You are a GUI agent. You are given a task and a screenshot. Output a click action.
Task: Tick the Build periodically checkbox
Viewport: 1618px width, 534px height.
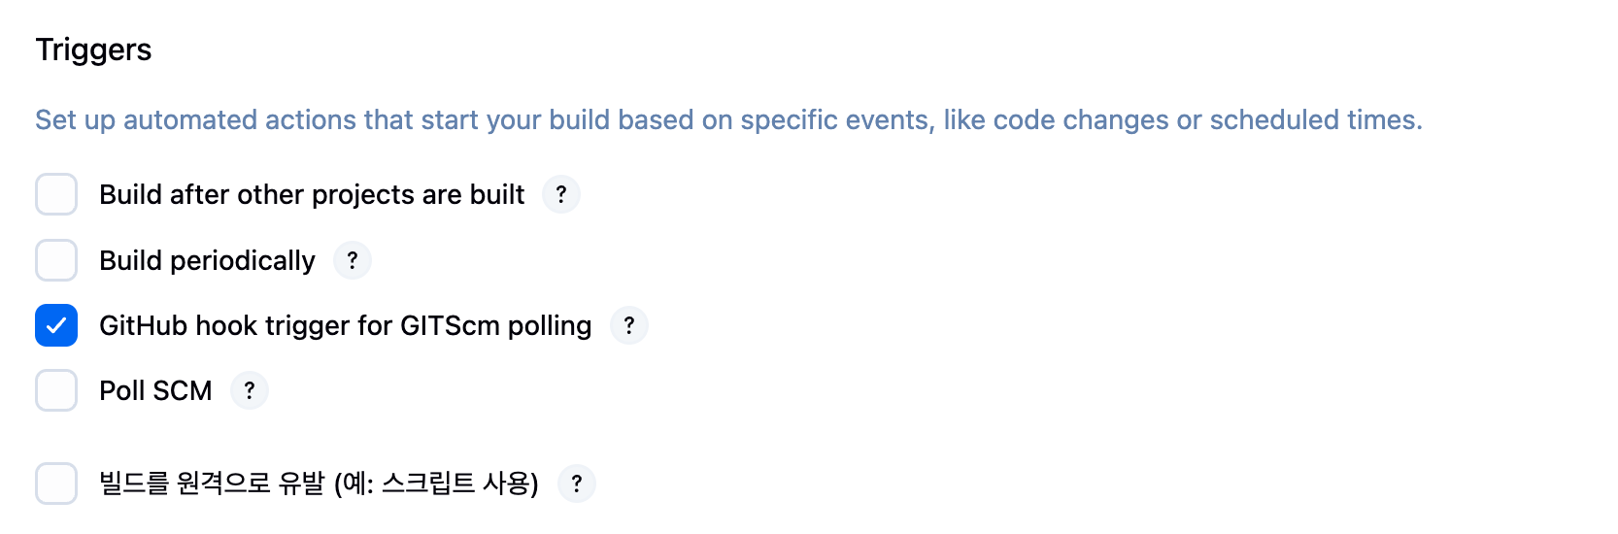click(56, 260)
